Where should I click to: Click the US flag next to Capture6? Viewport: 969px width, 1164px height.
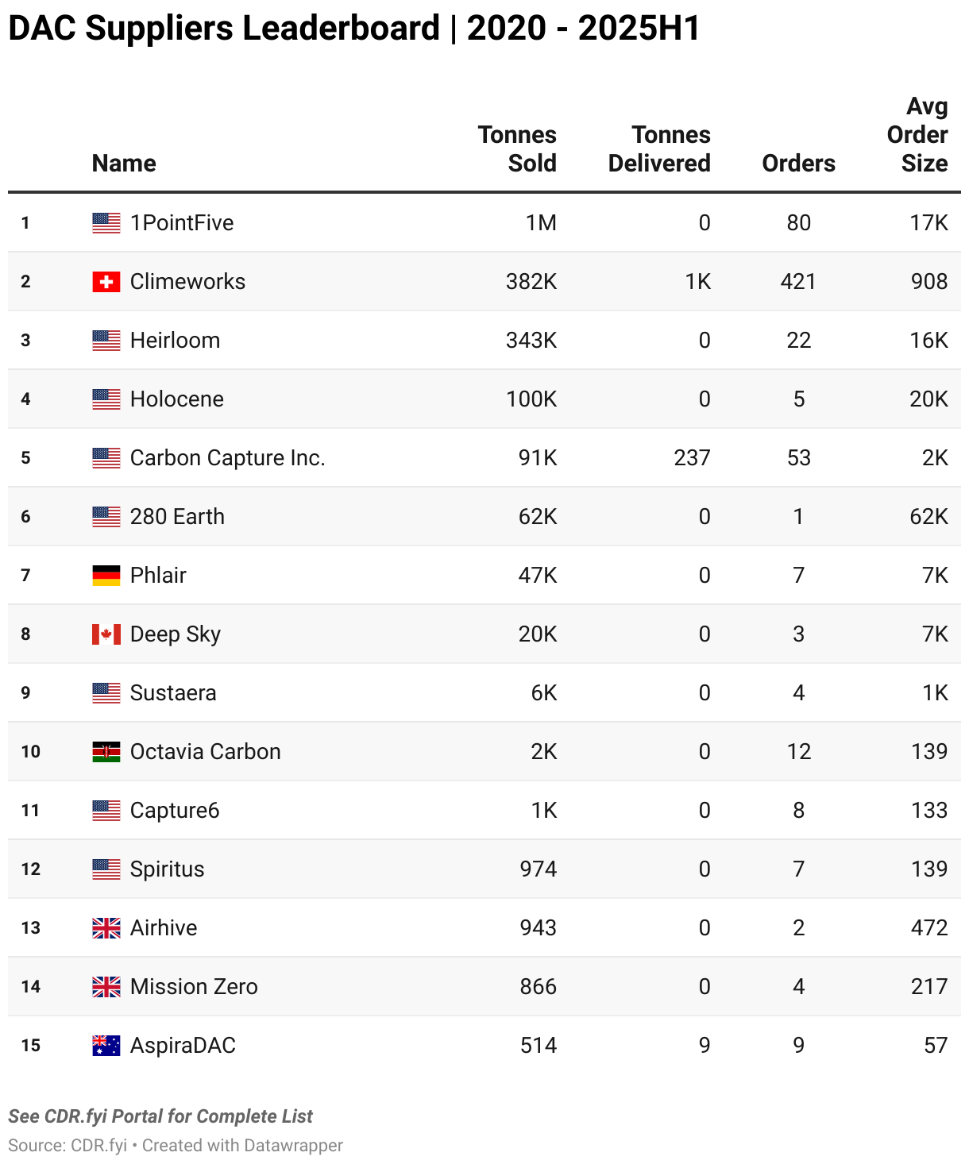(x=106, y=811)
